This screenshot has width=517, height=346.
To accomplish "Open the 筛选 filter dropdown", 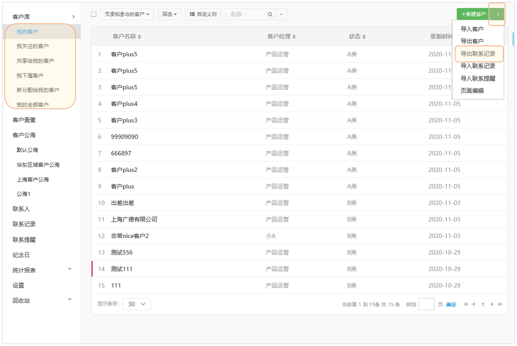I will point(169,15).
